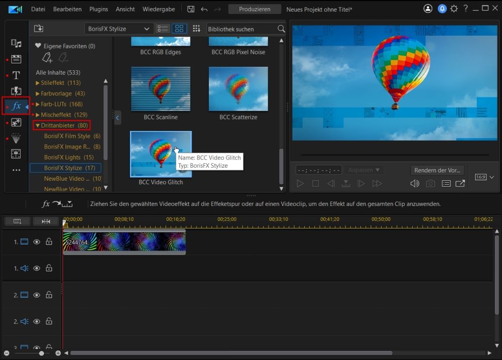Hide audio track 2 eye

click(x=37, y=321)
